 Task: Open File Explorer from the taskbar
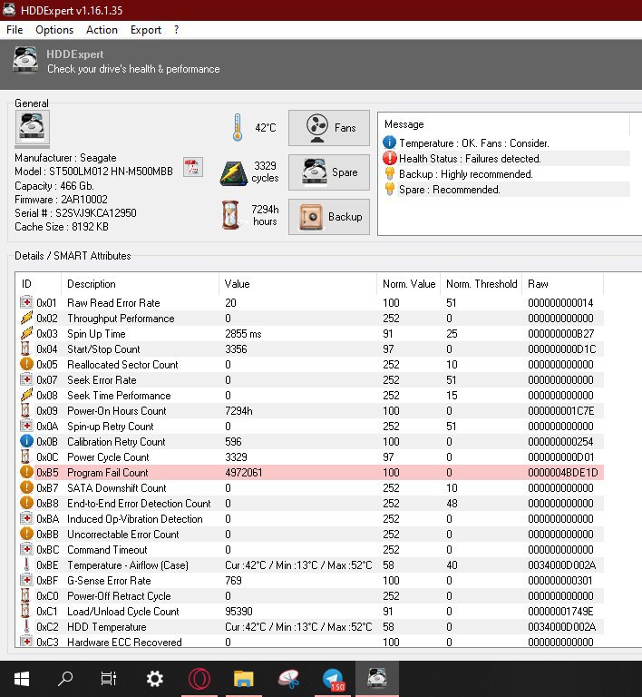pyautogui.click(x=243, y=679)
